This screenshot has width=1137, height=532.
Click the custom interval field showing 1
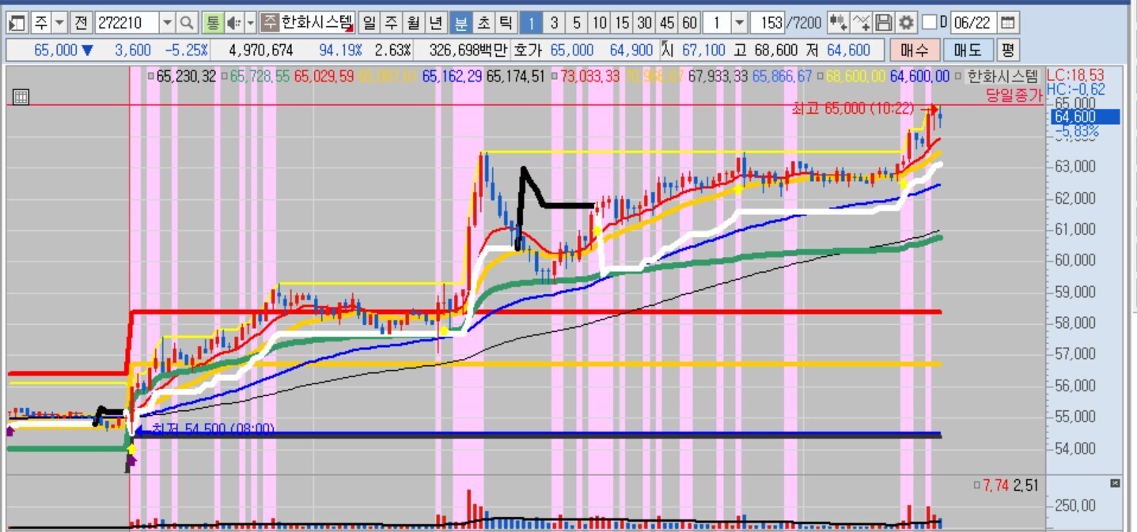[x=716, y=22]
